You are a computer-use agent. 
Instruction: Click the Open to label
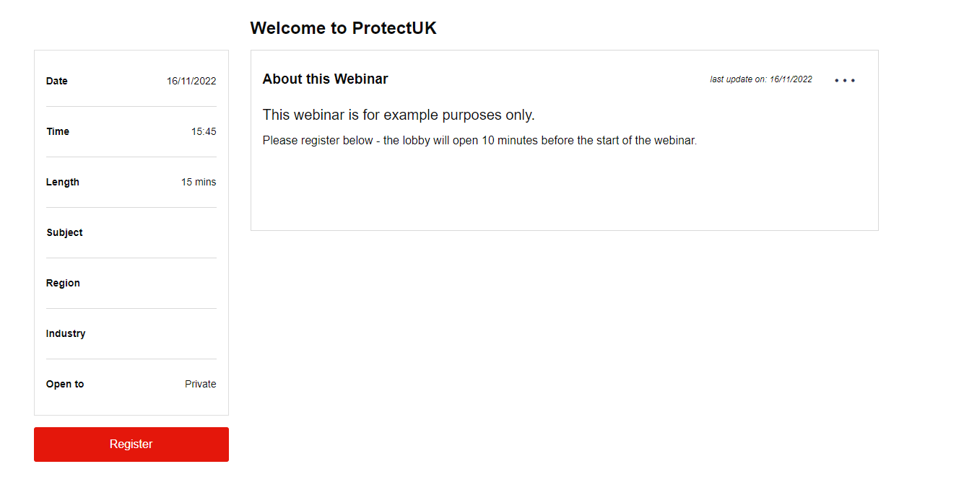[x=64, y=384]
